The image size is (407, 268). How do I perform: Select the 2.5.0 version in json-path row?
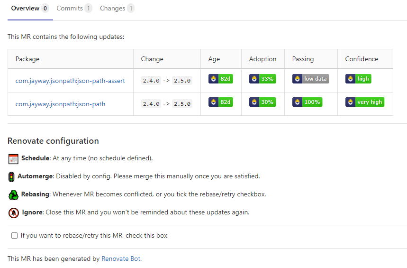(x=182, y=104)
